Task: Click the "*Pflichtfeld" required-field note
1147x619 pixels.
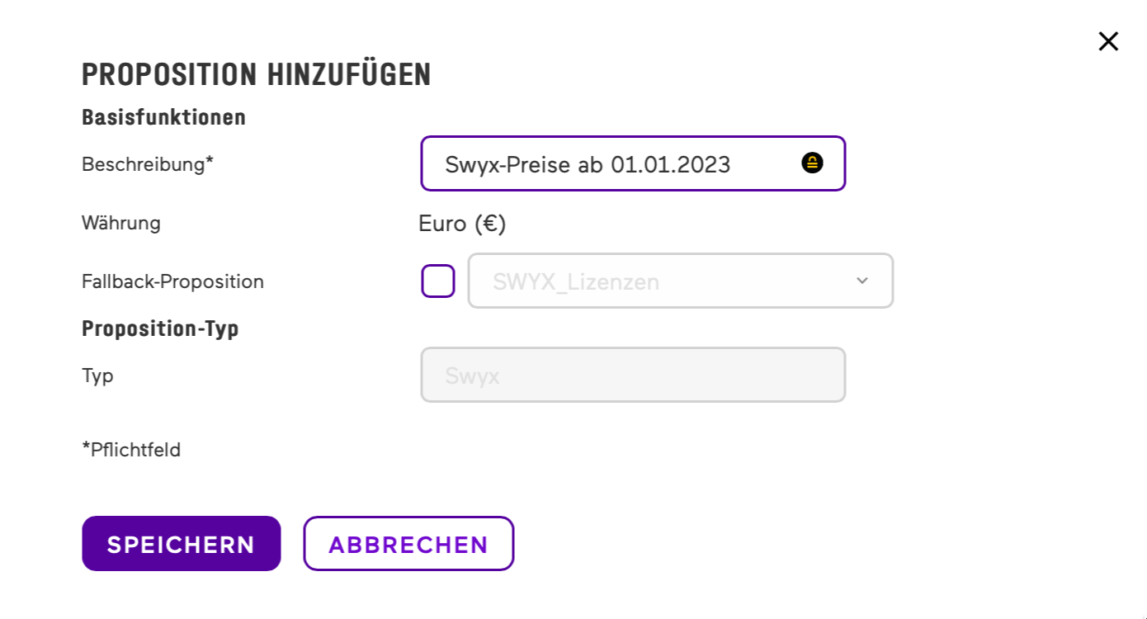Action: [x=131, y=450]
